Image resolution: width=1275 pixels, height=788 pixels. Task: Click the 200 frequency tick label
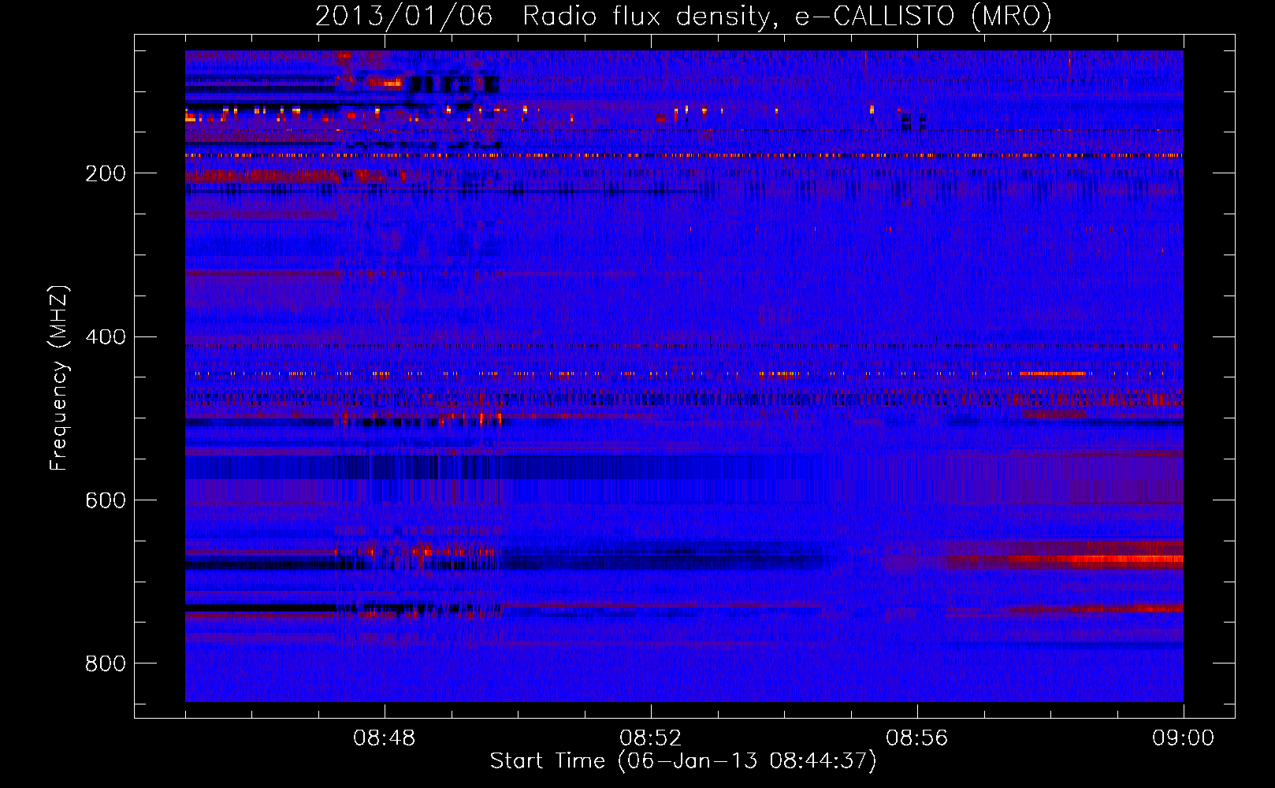[106, 173]
